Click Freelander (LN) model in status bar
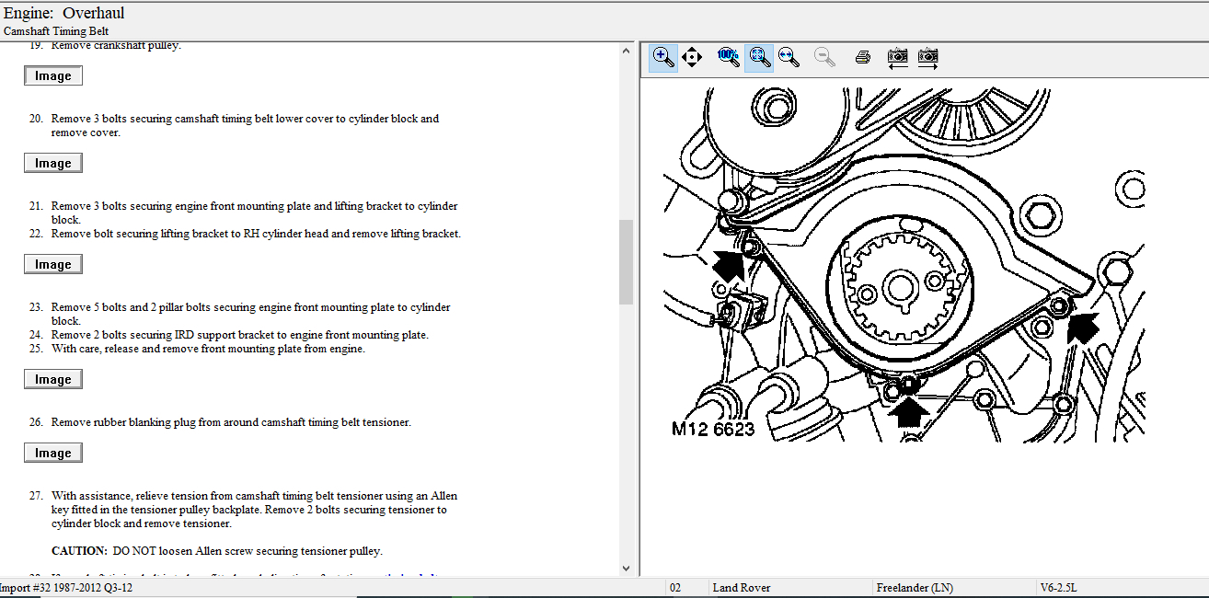The width and height of the screenshot is (1209, 598). (x=914, y=588)
